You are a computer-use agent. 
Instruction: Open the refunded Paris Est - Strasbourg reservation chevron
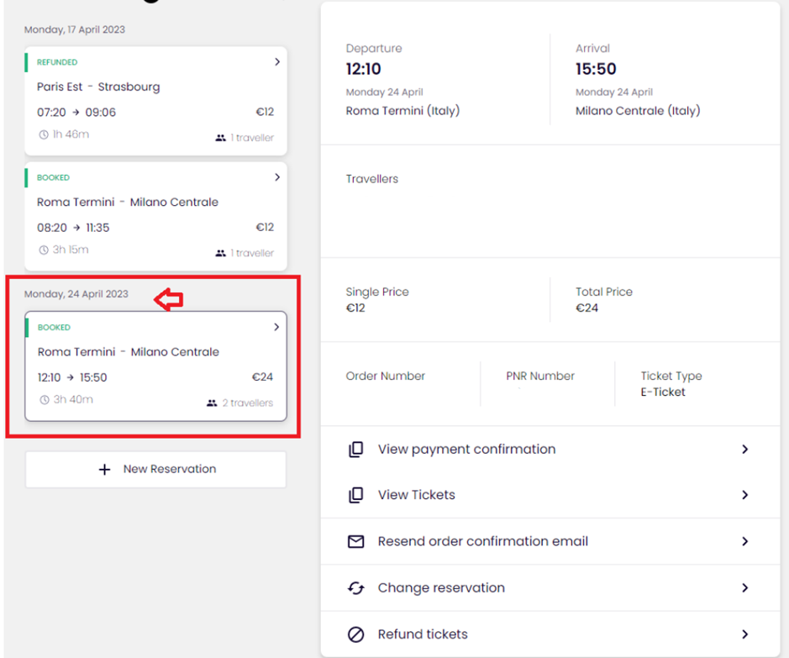coord(277,62)
